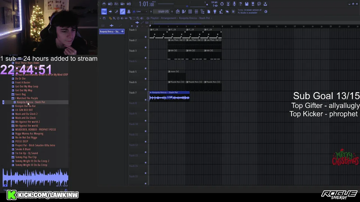Viewport: 360px width, 202px height.
Task: Click the -5.5dB gain label on audio clip
Action: click(x=170, y=97)
